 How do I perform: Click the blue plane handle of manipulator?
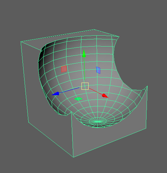tap(98, 70)
